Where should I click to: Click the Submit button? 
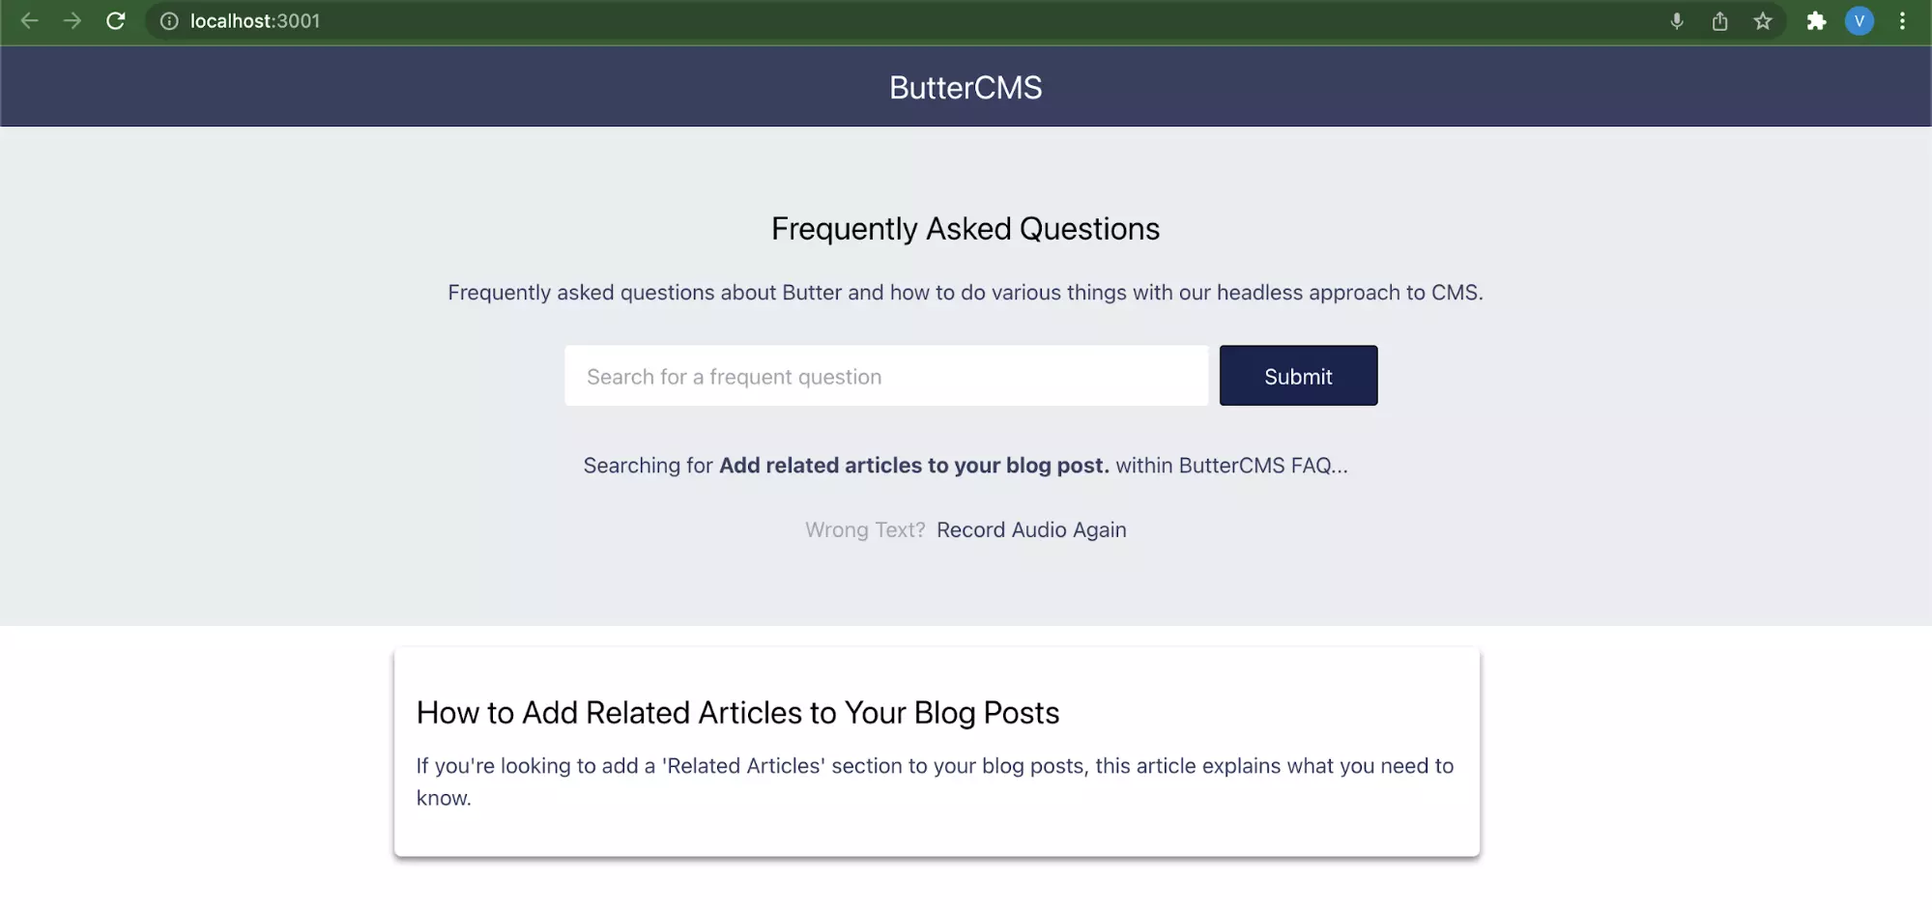point(1298,376)
